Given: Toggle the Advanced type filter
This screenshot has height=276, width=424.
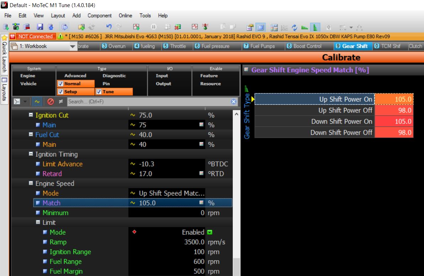Looking at the screenshot, I should [75, 76].
